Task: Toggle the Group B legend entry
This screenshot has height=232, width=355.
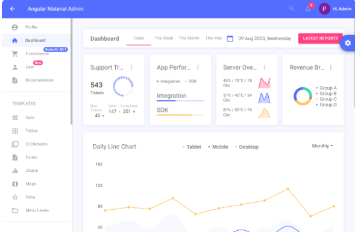Action: point(327,93)
